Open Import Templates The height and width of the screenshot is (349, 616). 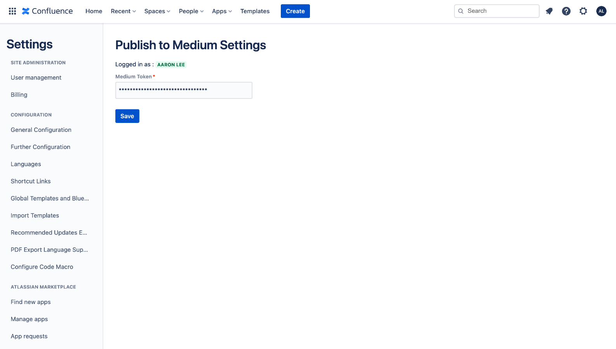[x=35, y=215]
